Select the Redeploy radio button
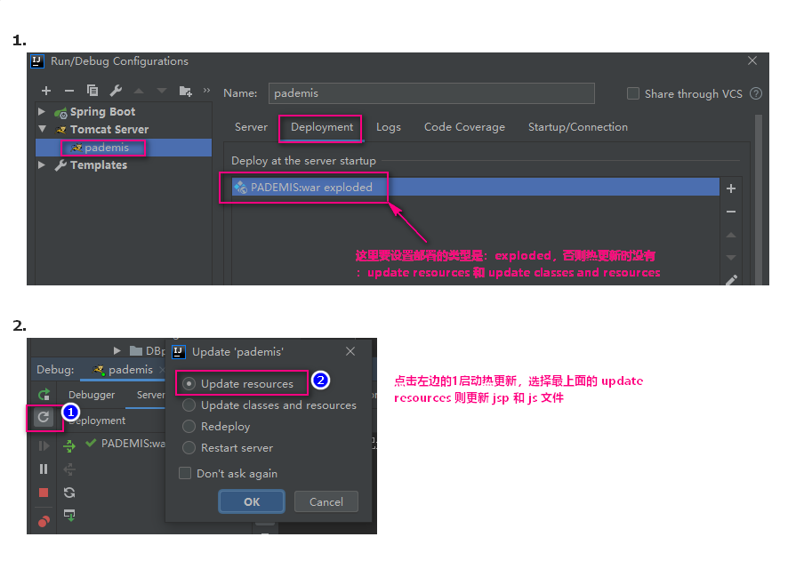The width and height of the screenshot is (796, 561). point(189,427)
